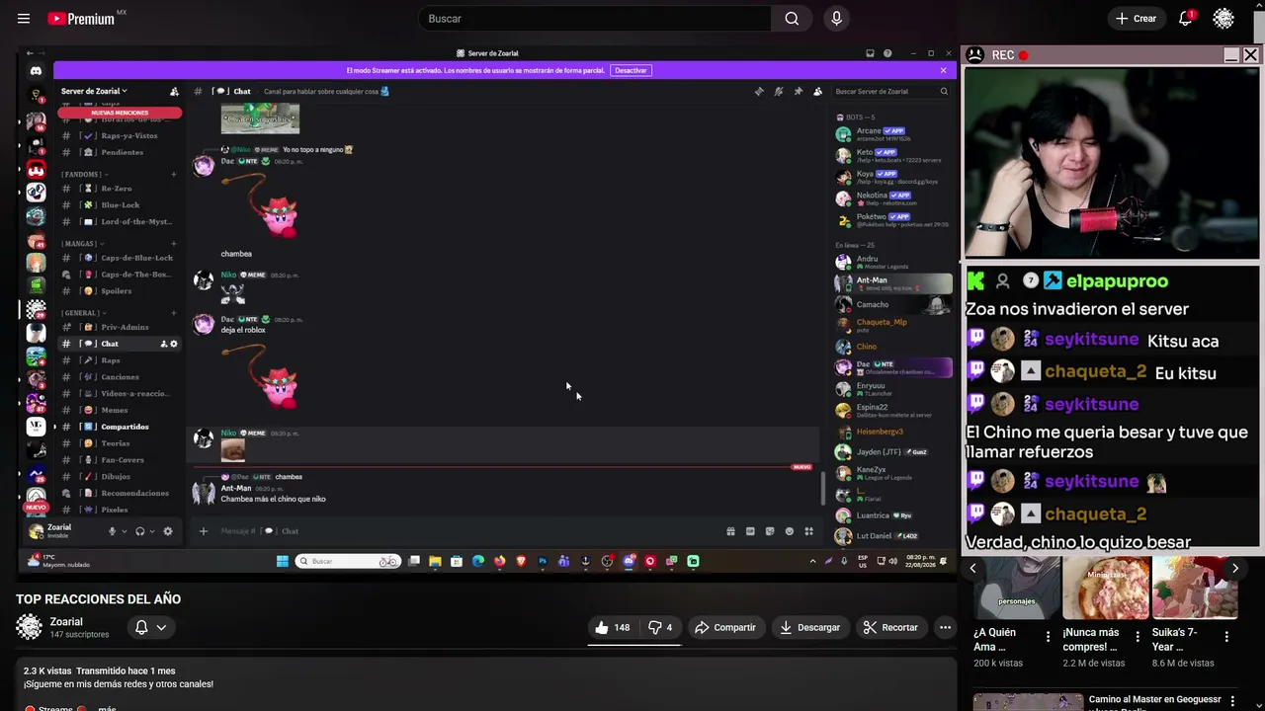Expand the Server de Zoarial dropdown

coord(94,92)
